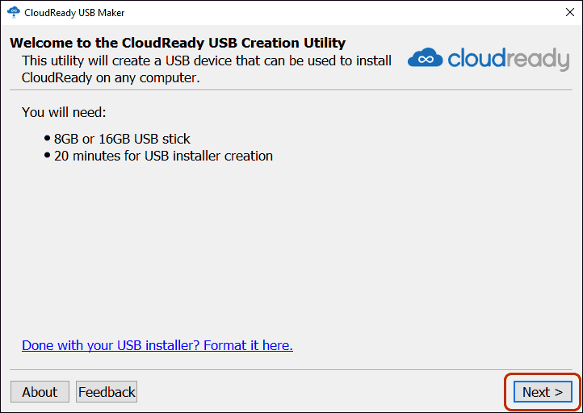Viewport: 583px width, 413px height.
Task: Click the bullet before '8GB or 16GB'
Action: click(47, 139)
